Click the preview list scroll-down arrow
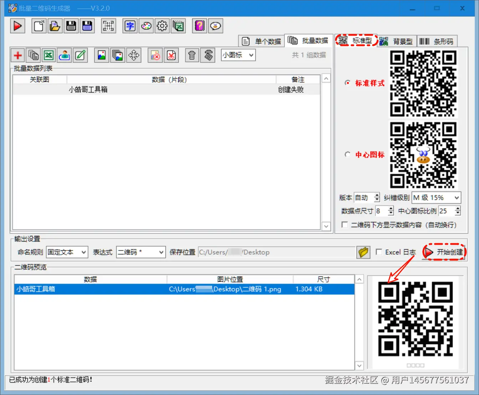 click(x=360, y=366)
